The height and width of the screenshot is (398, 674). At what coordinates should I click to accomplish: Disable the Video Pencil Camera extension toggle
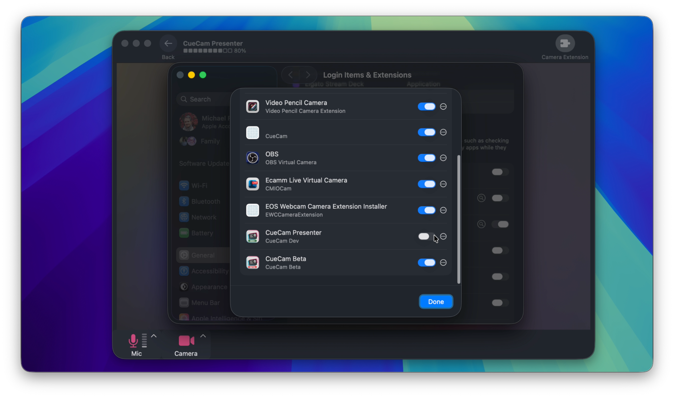click(426, 106)
